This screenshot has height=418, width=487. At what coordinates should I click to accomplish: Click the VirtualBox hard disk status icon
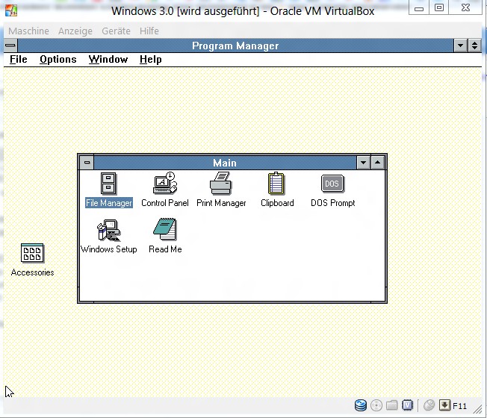point(361,405)
